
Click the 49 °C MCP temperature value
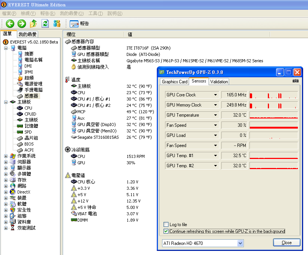[140, 112]
